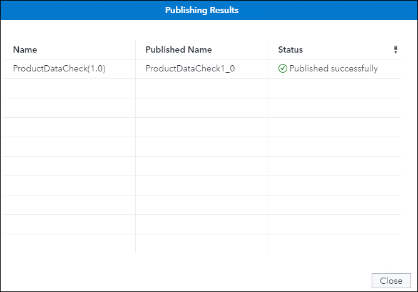This screenshot has height=292, width=418.
Task: Click the bottom-most empty Status cell
Action: 334,243
